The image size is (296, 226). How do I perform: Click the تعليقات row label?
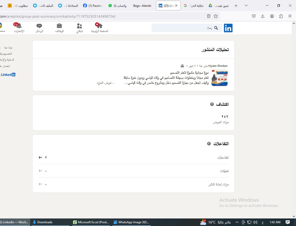click(224, 171)
